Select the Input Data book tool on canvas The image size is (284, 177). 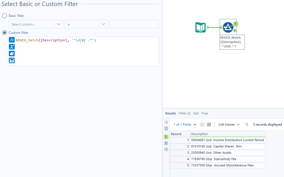click(x=201, y=28)
